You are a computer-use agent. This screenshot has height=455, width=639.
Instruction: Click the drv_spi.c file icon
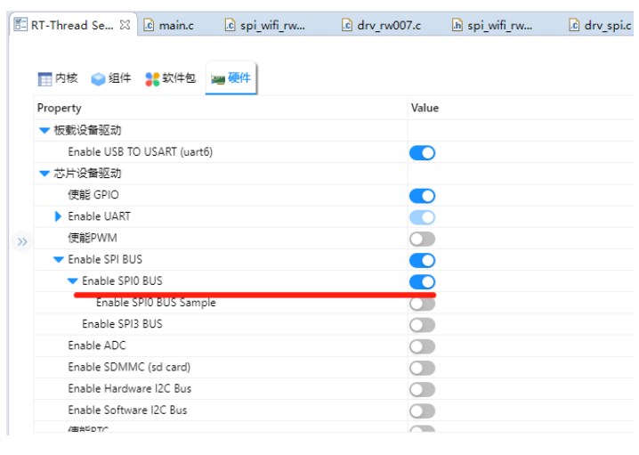pos(574,25)
